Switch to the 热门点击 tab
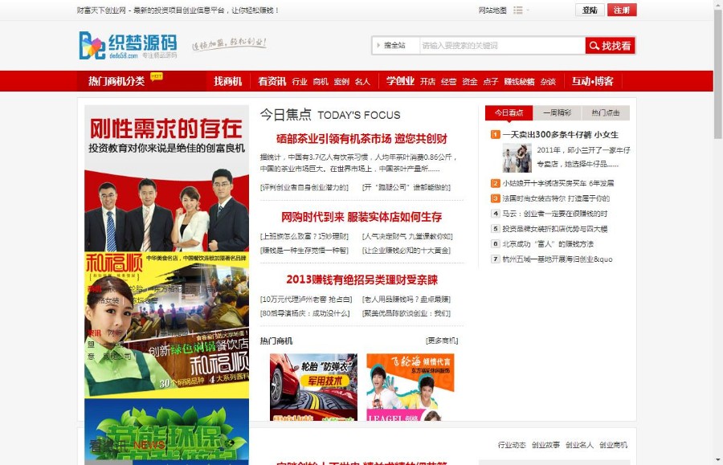Image resolution: width=723 pixels, height=465 pixels. (606, 113)
